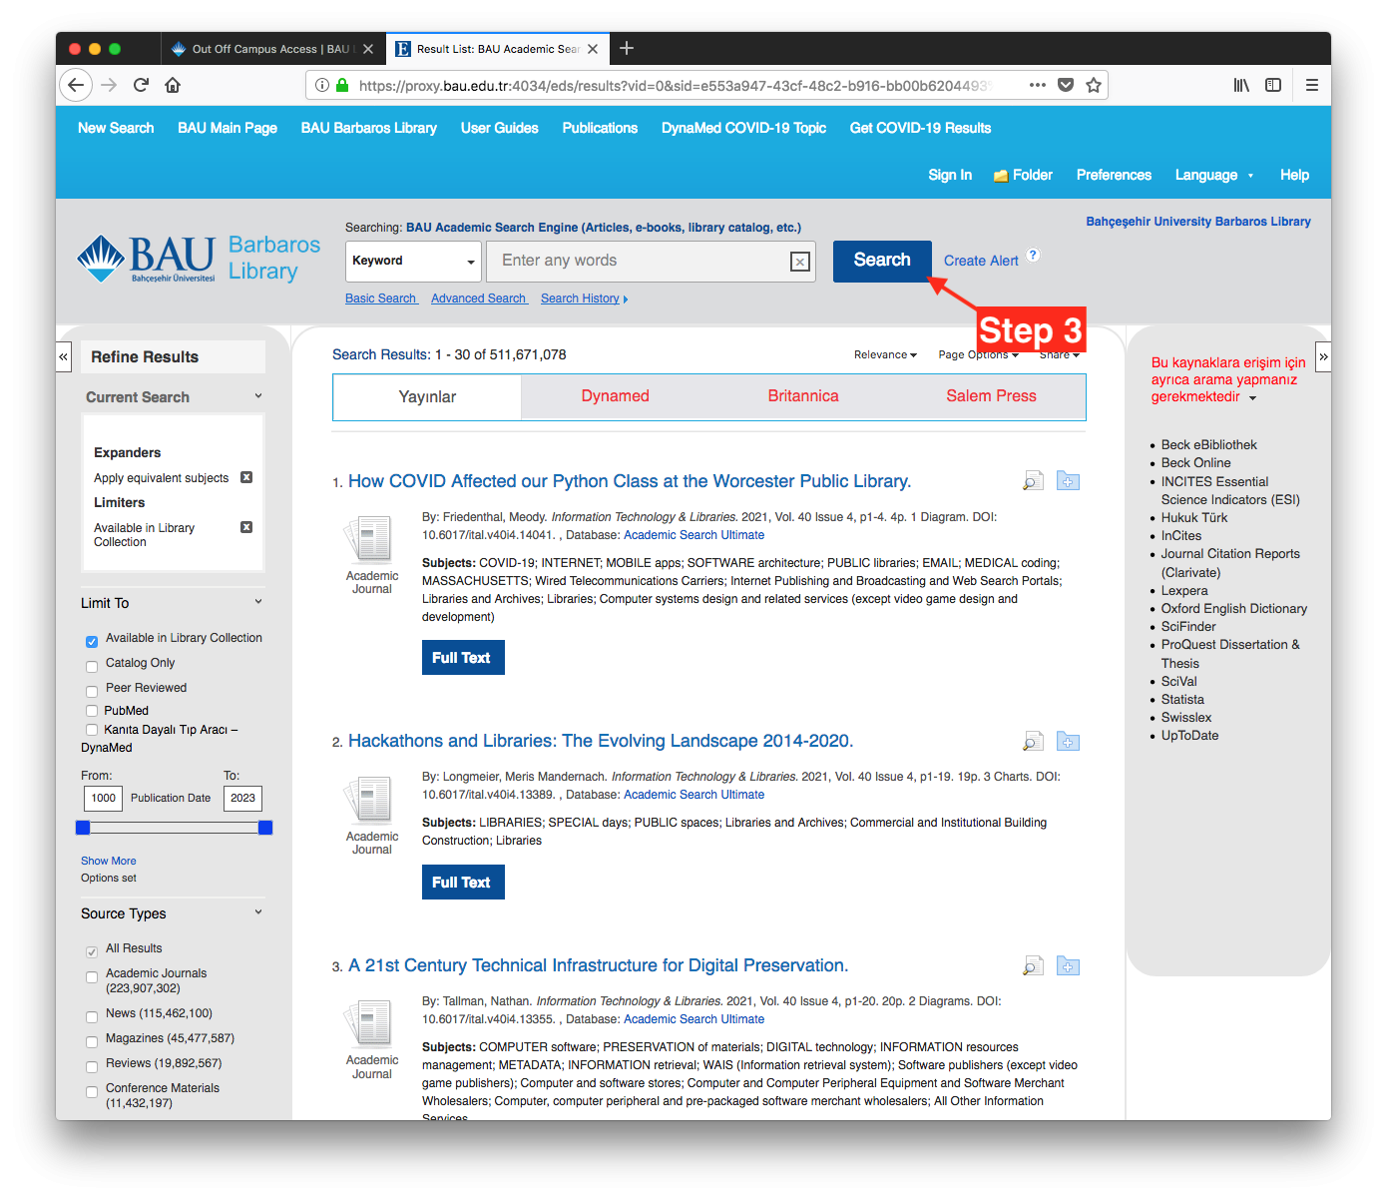Click the Academic Journal icon of the first result
This screenshot has height=1200, width=1387.
click(371, 539)
